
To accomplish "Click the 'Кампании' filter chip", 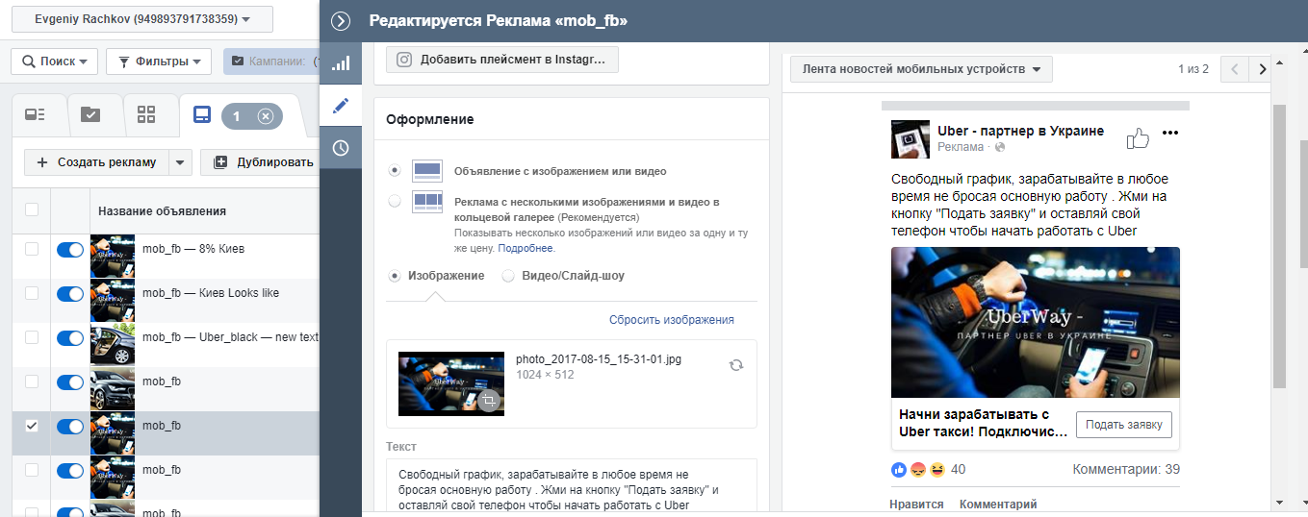I will pyautogui.click(x=271, y=62).
